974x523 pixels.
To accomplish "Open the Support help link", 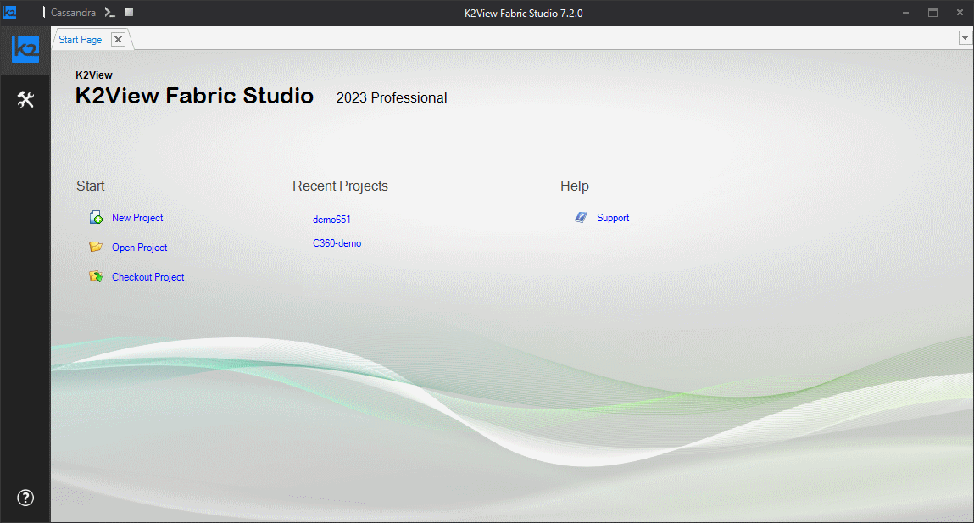I will point(613,218).
